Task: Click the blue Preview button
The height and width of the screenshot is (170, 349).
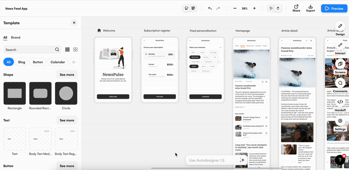Action: pyautogui.click(x=334, y=8)
